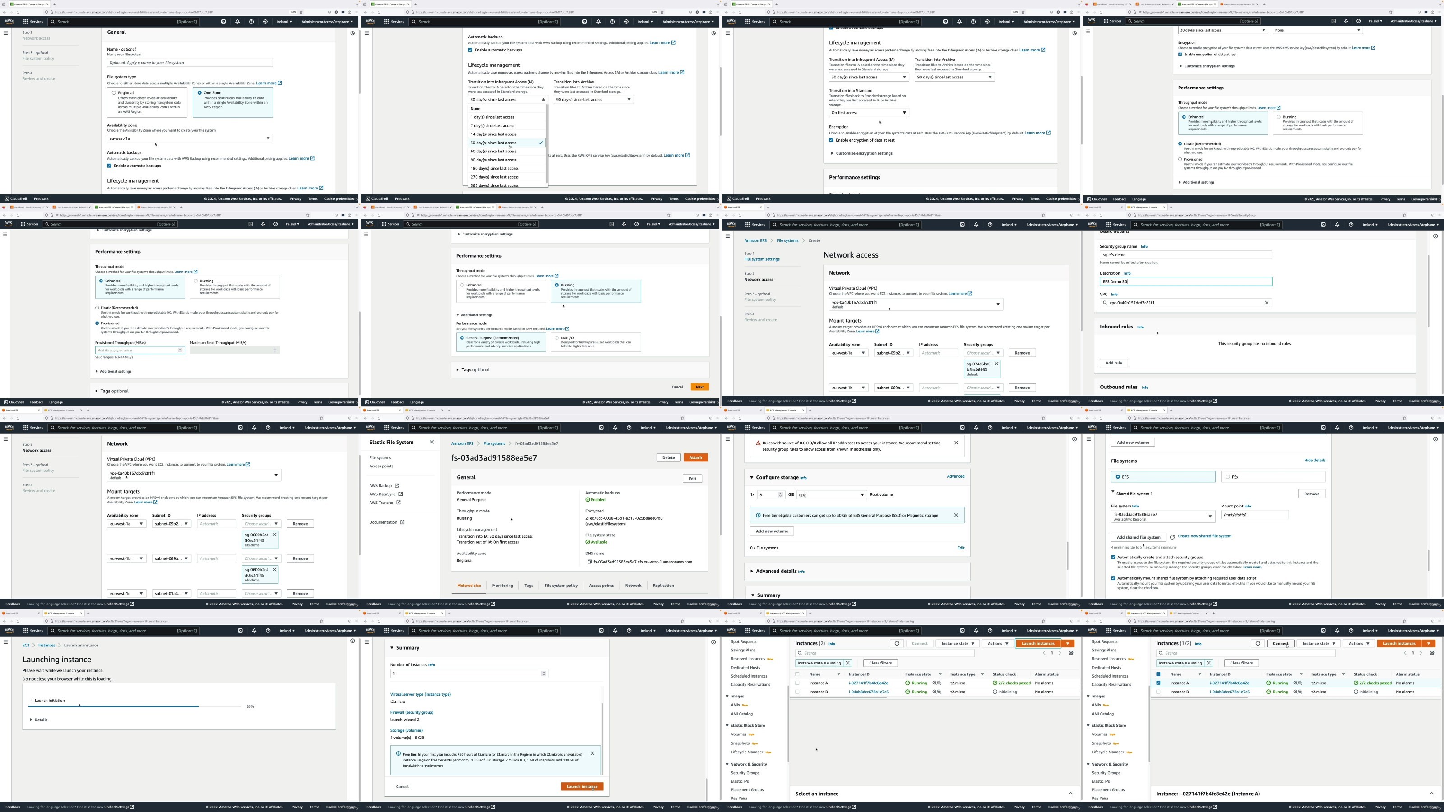
Task: Copy the fs-03ad3ad91588ea5e7 DNS name
Action: pyautogui.click(x=589, y=562)
